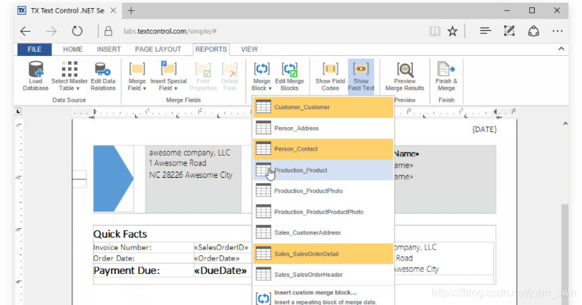
Task: Click the Share icon in browser toolbar
Action: point(533,31)
